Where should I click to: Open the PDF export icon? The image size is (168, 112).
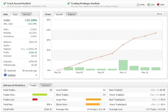coord(158,5)
